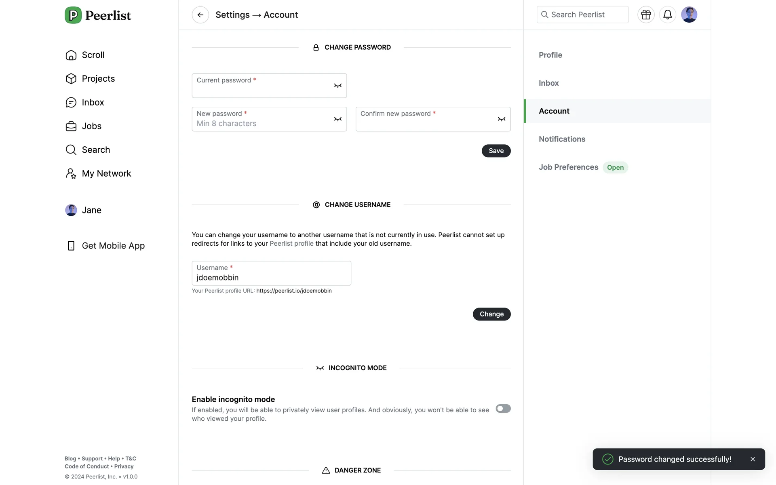
Task: Open the gift rewards icon
Action: click(646, 15)
